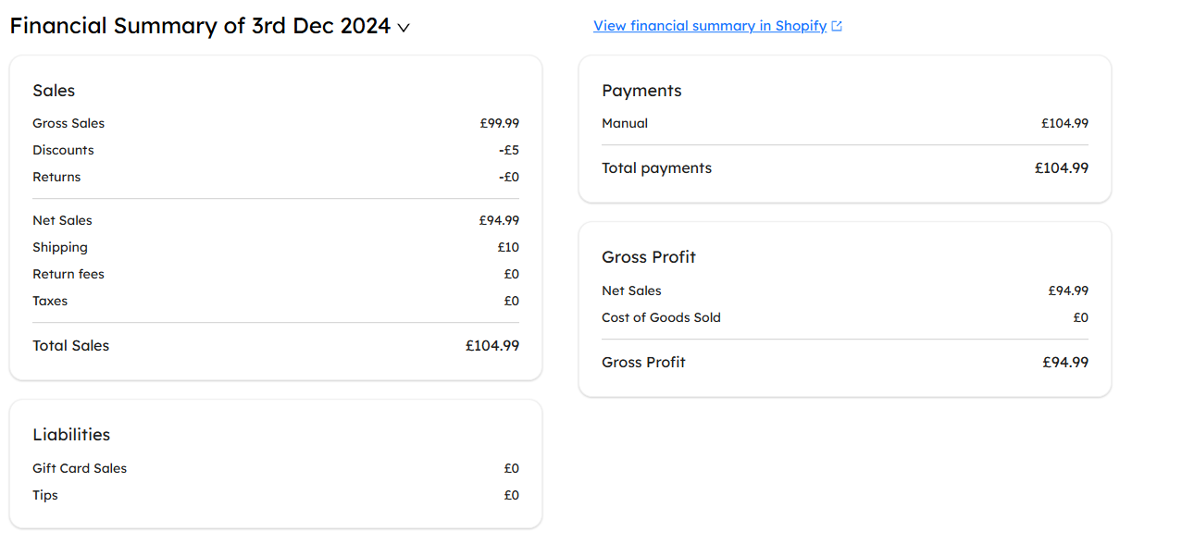Click the Total payments label
This screenshot has height=544, width=1182.
tap(656, 168)
